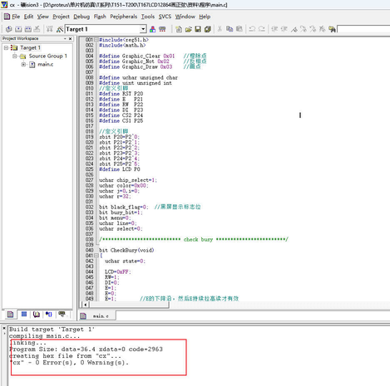
Task: Click the New file toolbar icon
Action: (x=179, y=29)
